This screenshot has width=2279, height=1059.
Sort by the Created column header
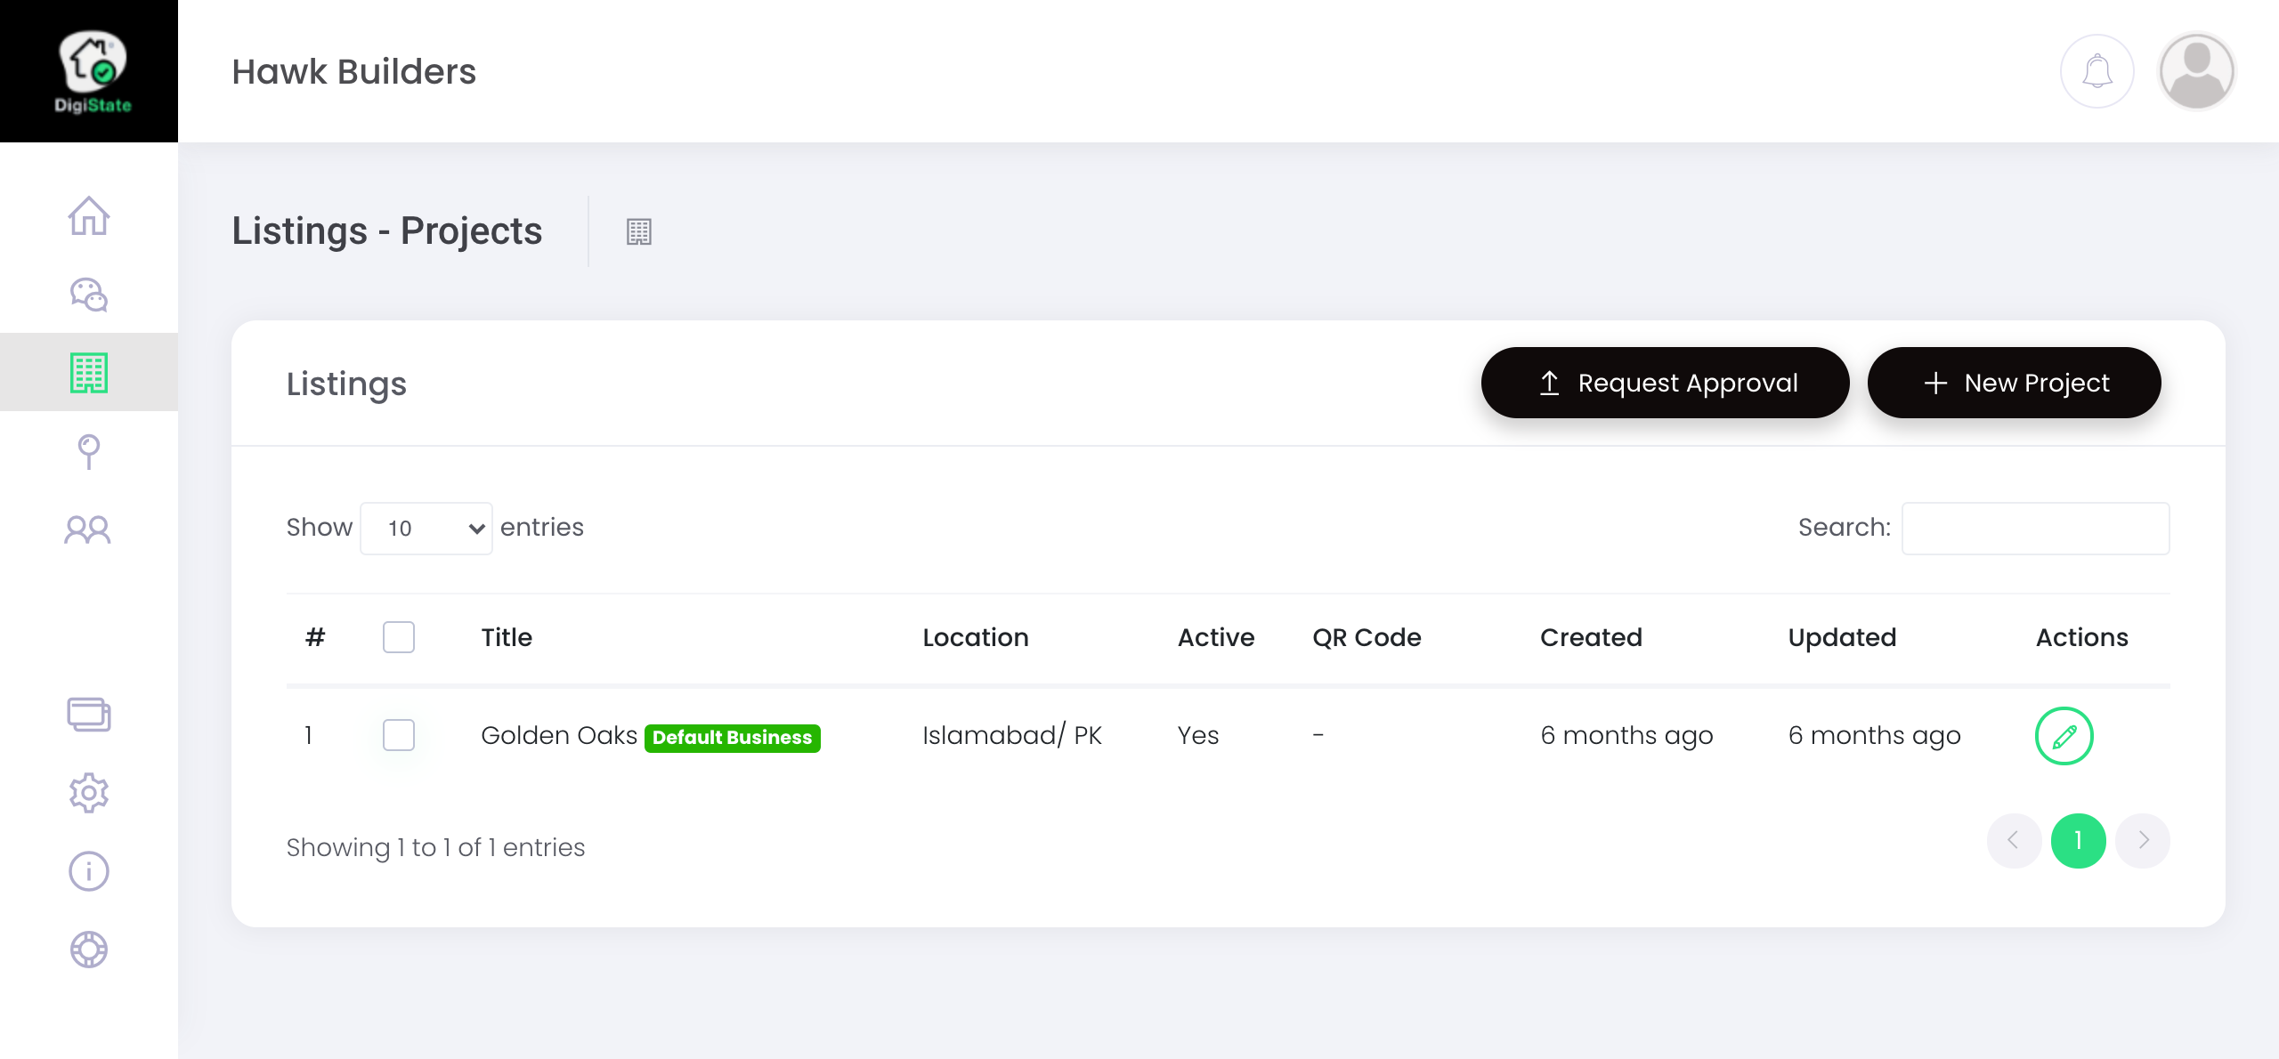pyautogui.click(x=1591, y=637)
